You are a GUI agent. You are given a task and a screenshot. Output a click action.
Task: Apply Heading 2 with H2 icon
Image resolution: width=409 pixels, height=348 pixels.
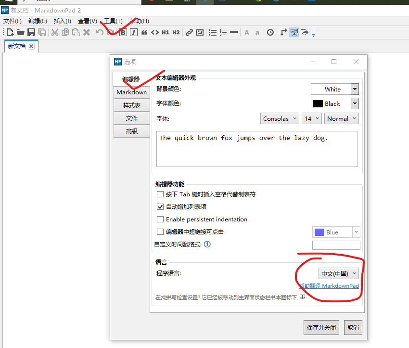(x=176, y=32)
